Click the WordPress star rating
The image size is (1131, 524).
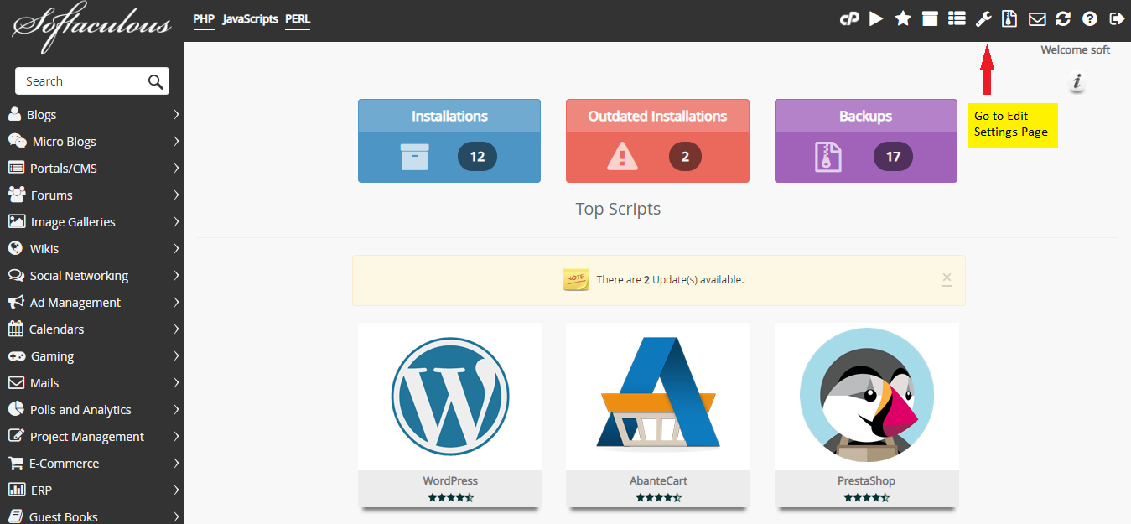(x=450, y=497)
